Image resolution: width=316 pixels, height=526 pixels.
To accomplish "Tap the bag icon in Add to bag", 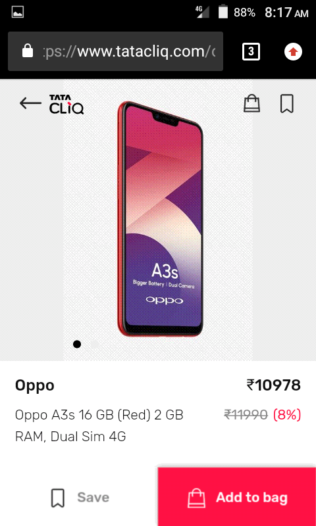I will coord(196,498).
